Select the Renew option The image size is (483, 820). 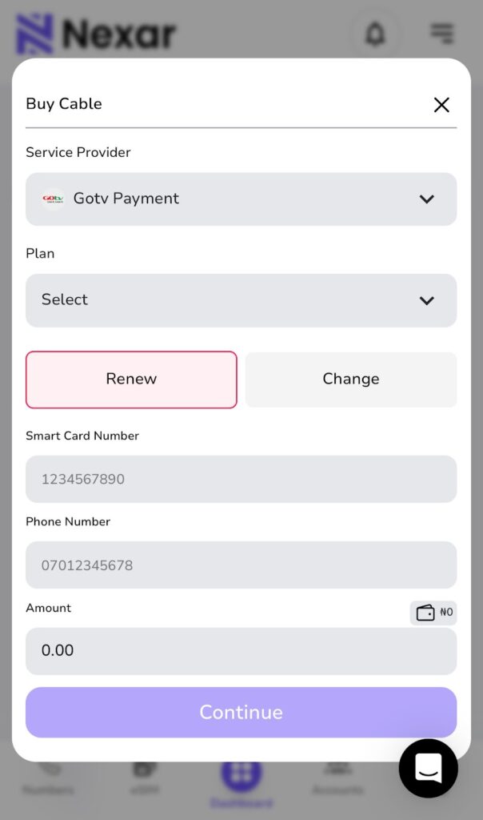pyautogui.click(x=131, y=380)
